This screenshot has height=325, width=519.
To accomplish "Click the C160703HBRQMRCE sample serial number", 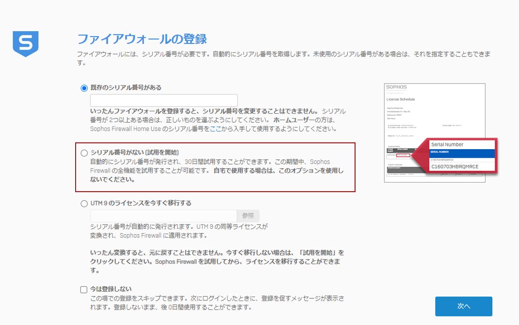I will click(x=455, y=166).
